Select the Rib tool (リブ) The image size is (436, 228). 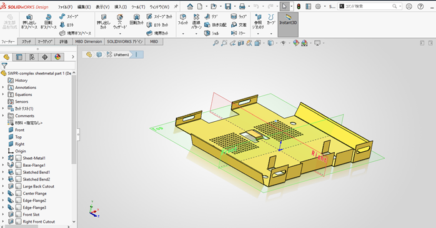coord(211,17)
